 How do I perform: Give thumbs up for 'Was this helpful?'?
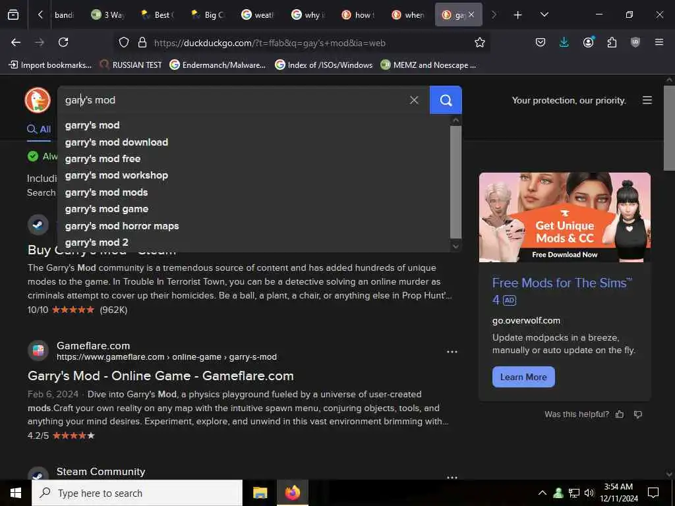[620, 414]
